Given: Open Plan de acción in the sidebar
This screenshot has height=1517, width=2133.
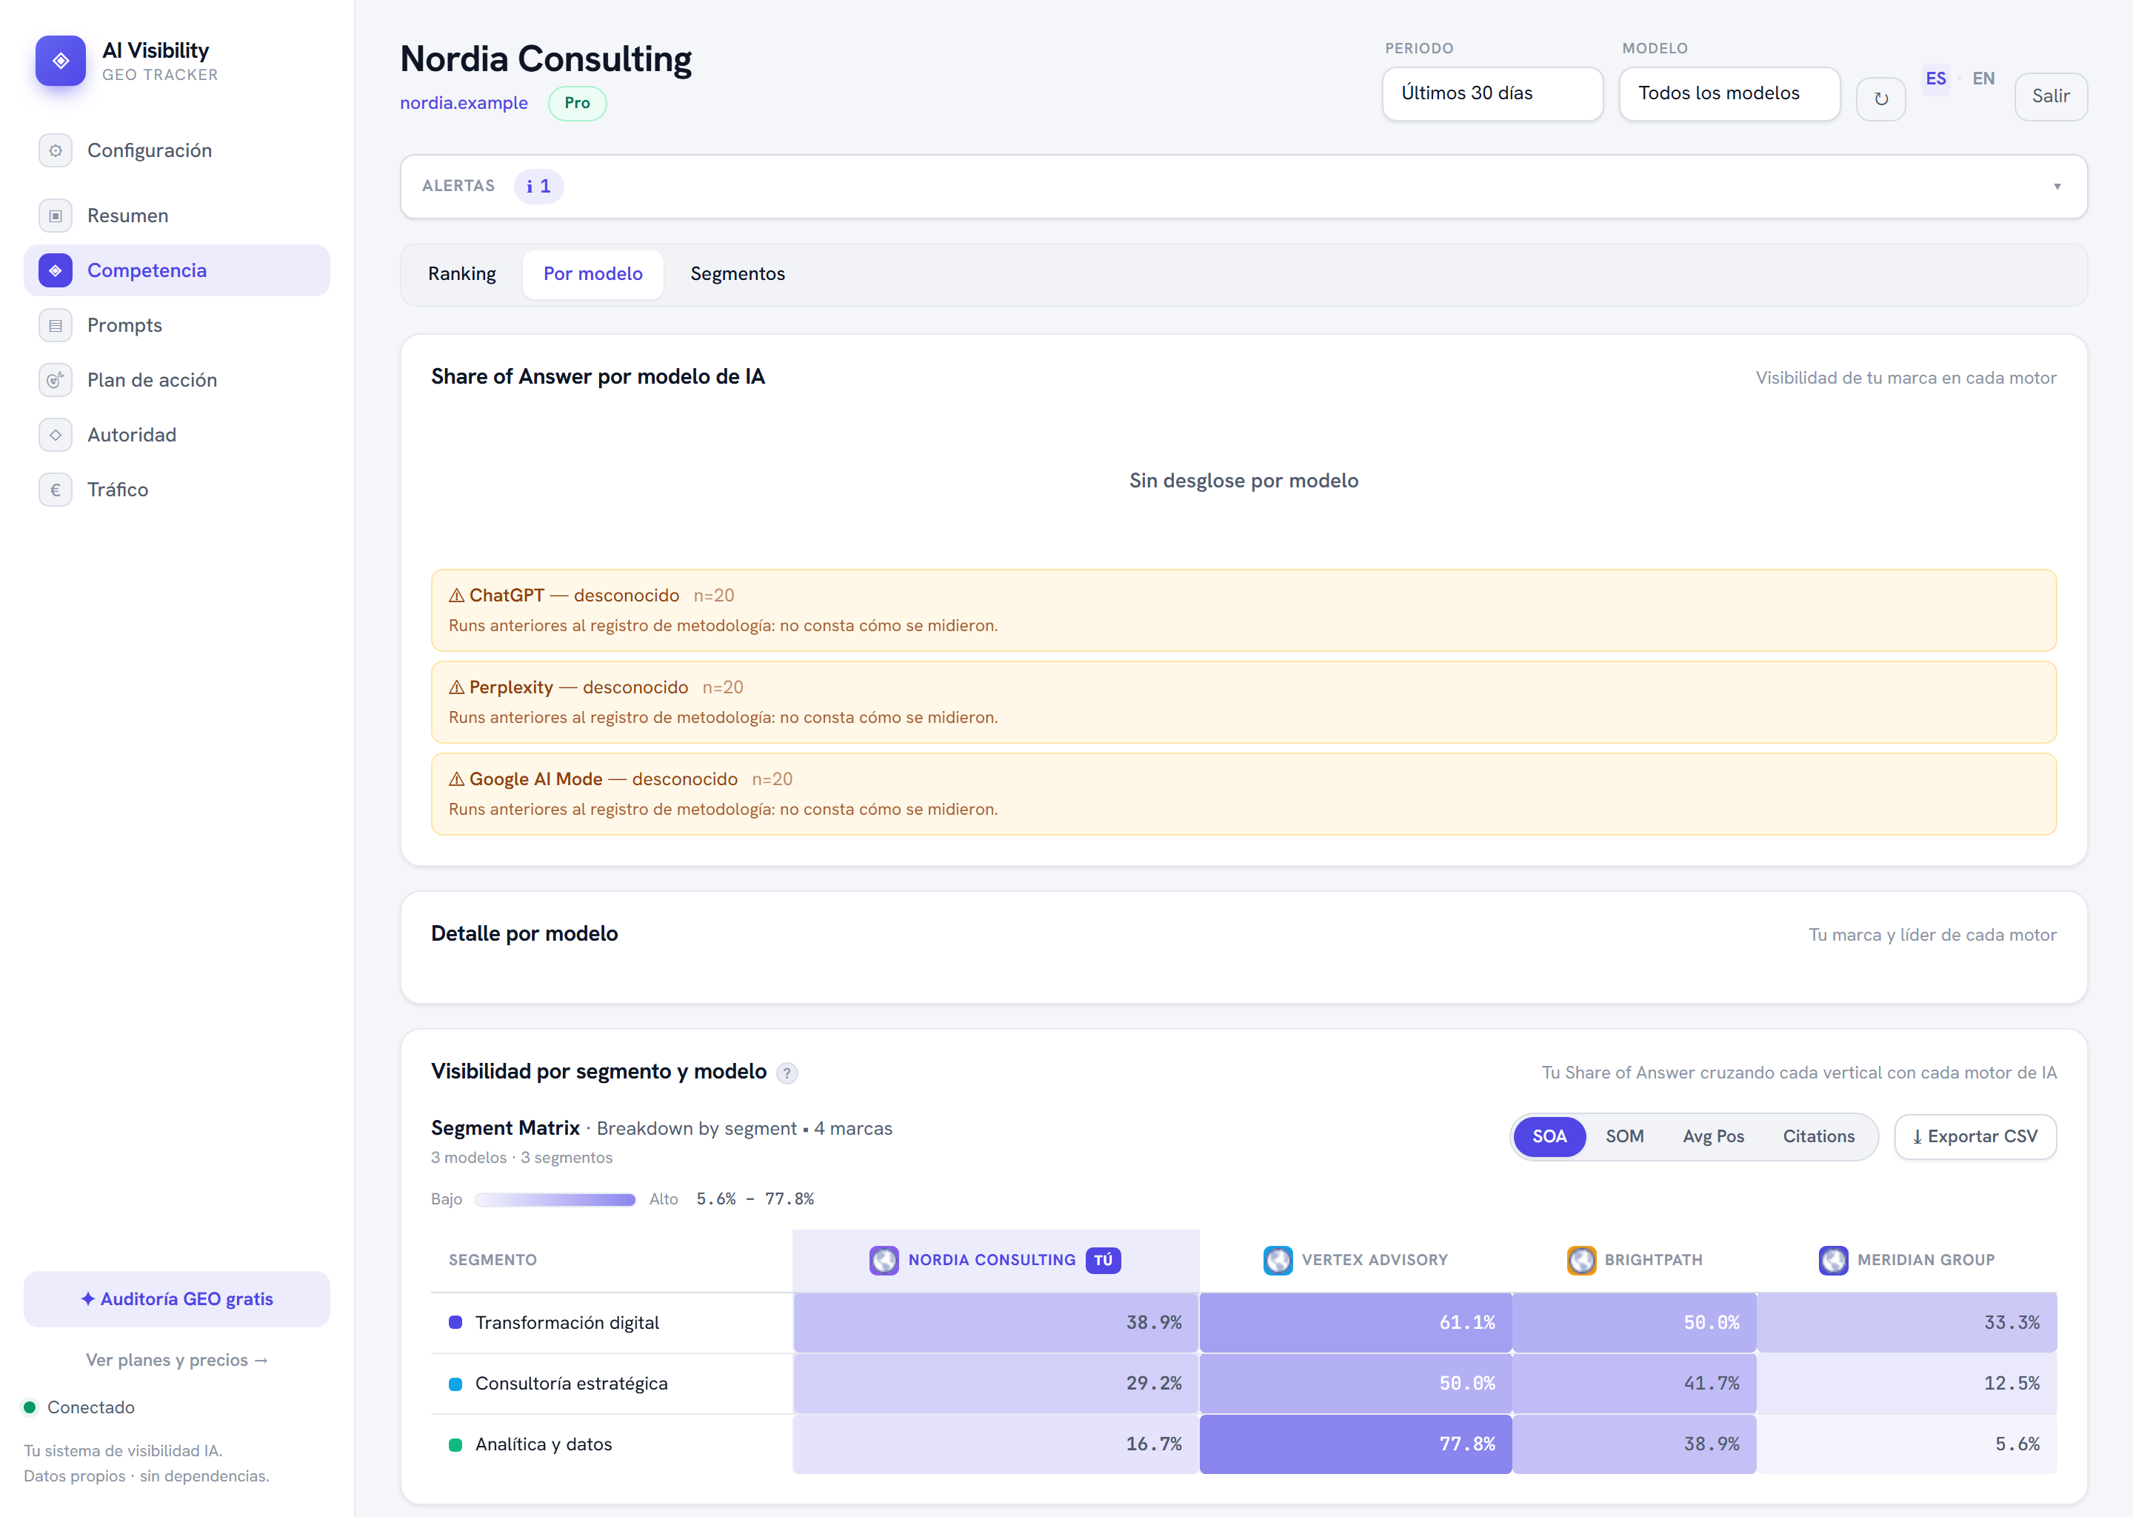Looking at the screenshot, I should [176, 380].
